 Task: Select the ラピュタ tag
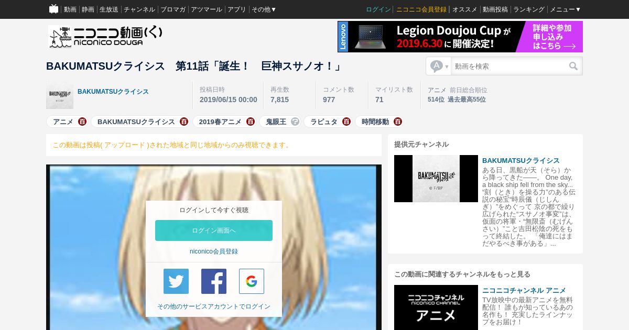point(324,122)
